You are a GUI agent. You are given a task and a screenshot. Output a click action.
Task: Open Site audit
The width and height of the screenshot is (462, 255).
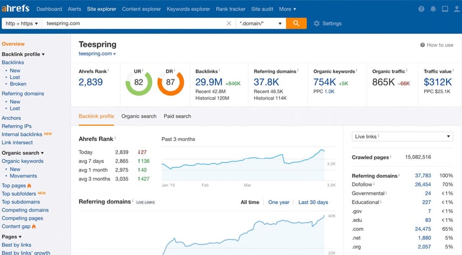pyautogui.click(x=262, y=9)
